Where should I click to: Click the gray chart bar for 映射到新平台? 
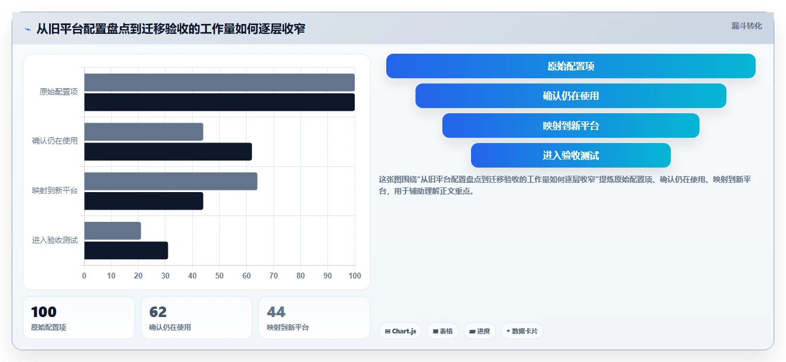[x=171, y=181]
